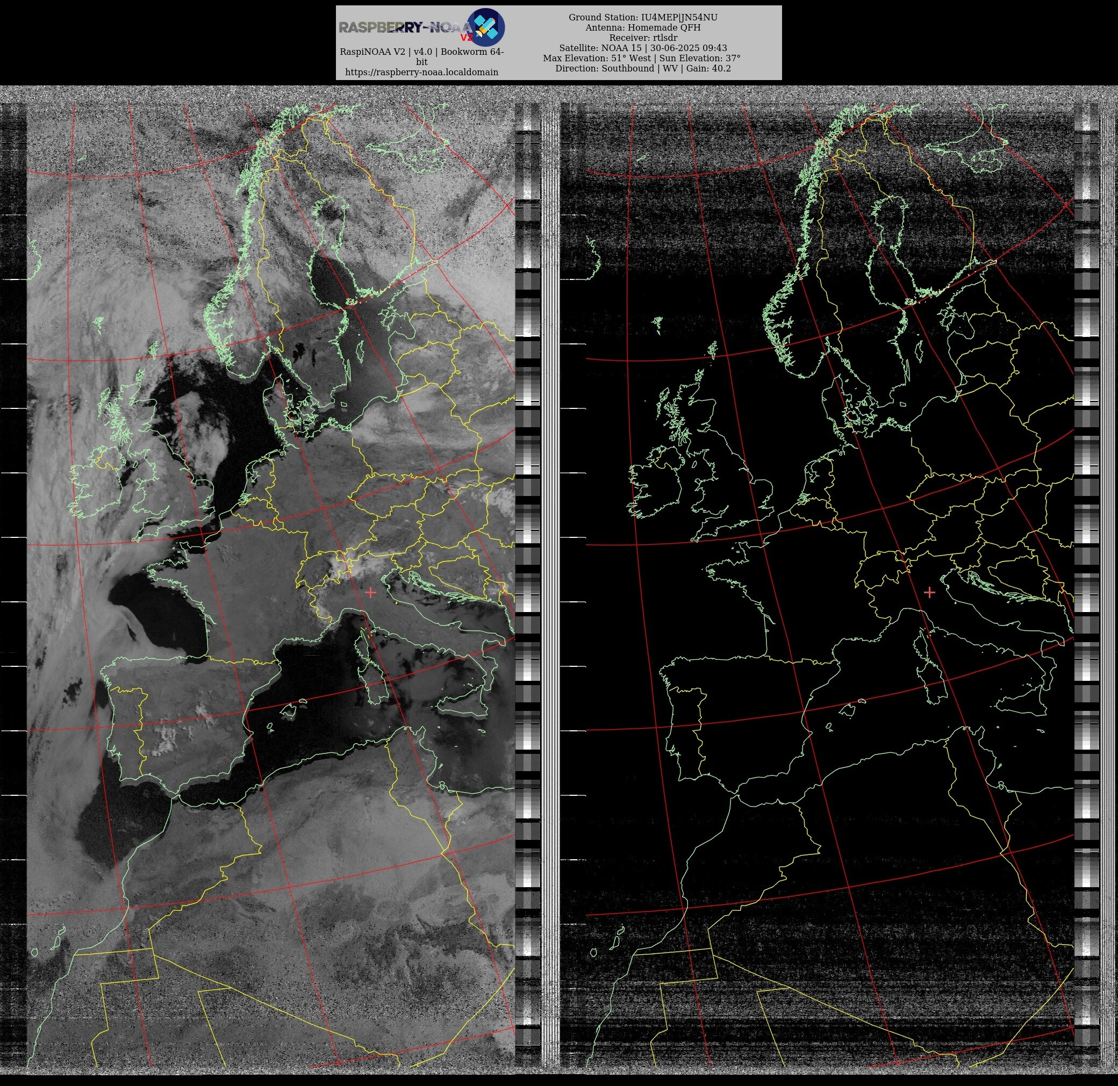1118x1086 pixels.
Task: Select the 'Ground Station: IU4MEP|JN54NU' text
Action: 643,17
